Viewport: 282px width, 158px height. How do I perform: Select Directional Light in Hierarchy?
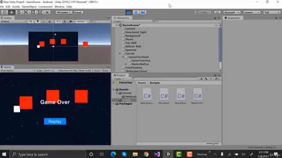(x=136, y=32)
